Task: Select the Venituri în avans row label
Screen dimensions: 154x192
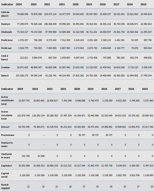Action: pyautogui.click(x=7, y=144)
